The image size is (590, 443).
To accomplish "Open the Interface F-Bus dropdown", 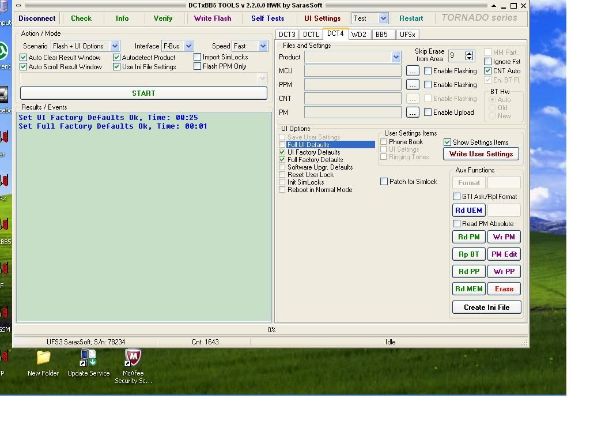I will (188, 46).
